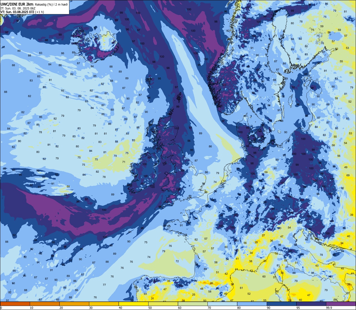Click the legend tick label 99.9
The image size is (356, 310).
point(329,308)
